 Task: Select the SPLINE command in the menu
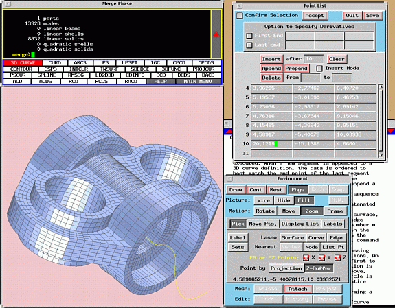(x=47, y=75)
